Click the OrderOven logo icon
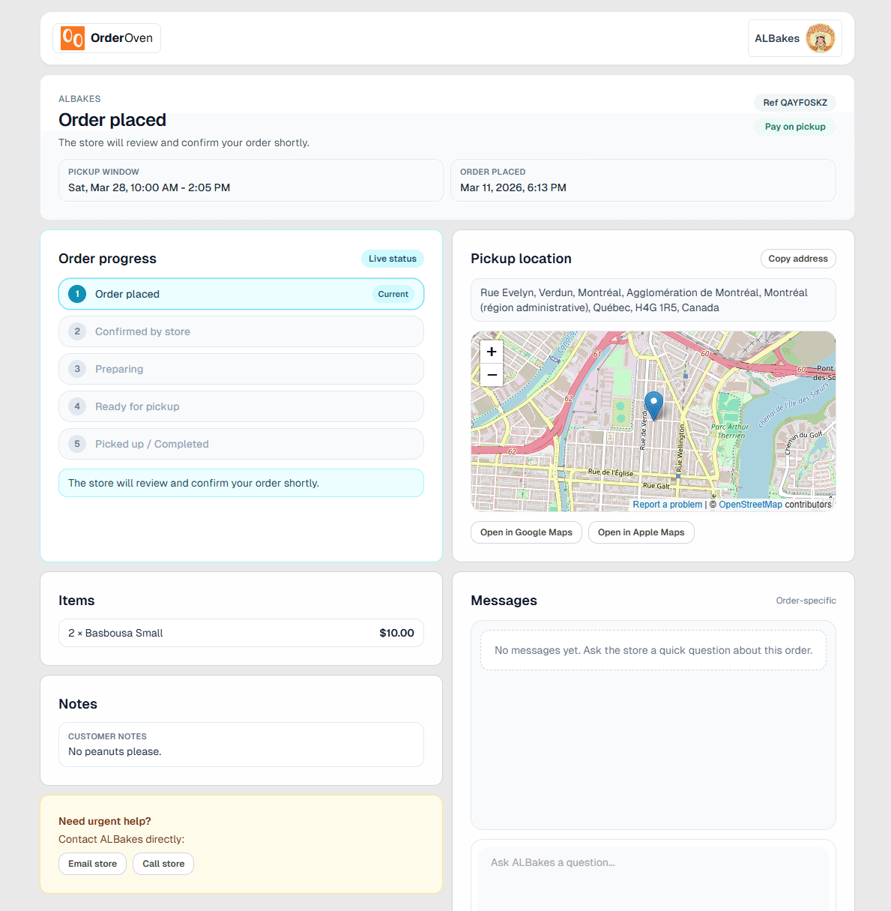891x911 pixels. [72, 37]
